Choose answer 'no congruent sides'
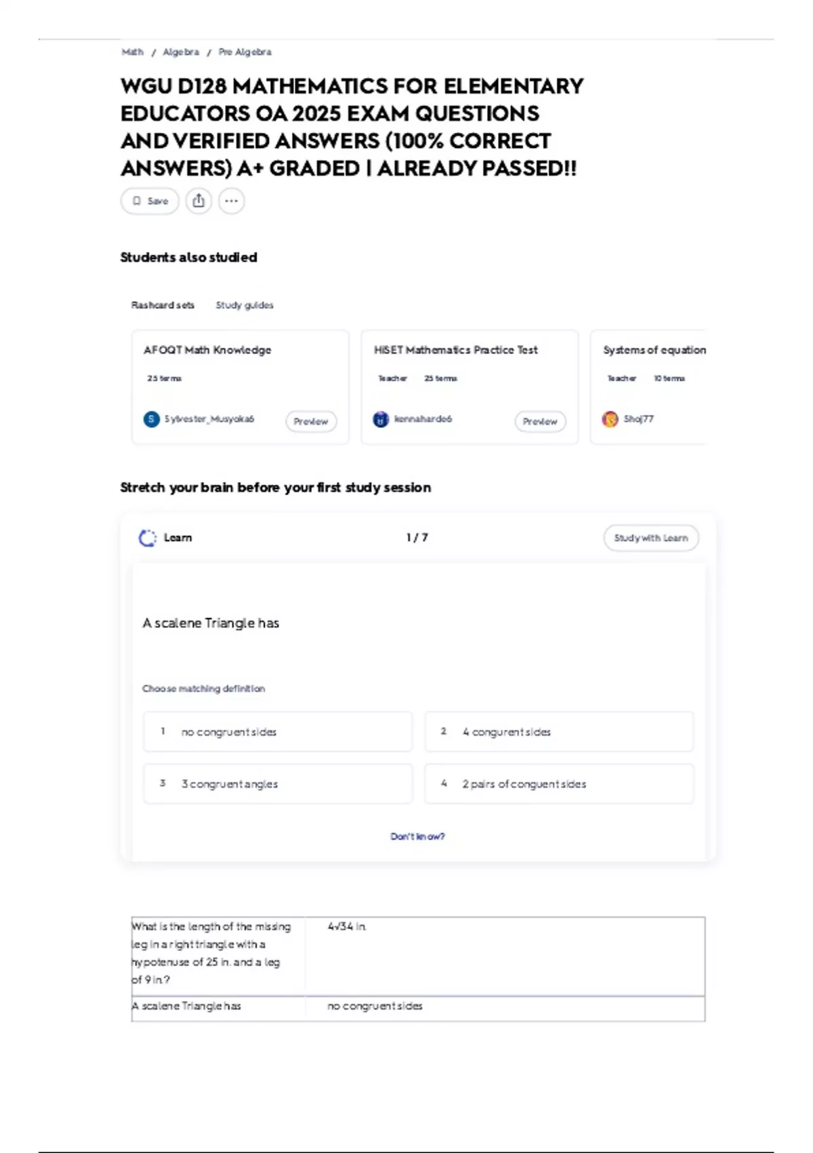Viewport: 813px width, 1153px height. pos(277,732)
